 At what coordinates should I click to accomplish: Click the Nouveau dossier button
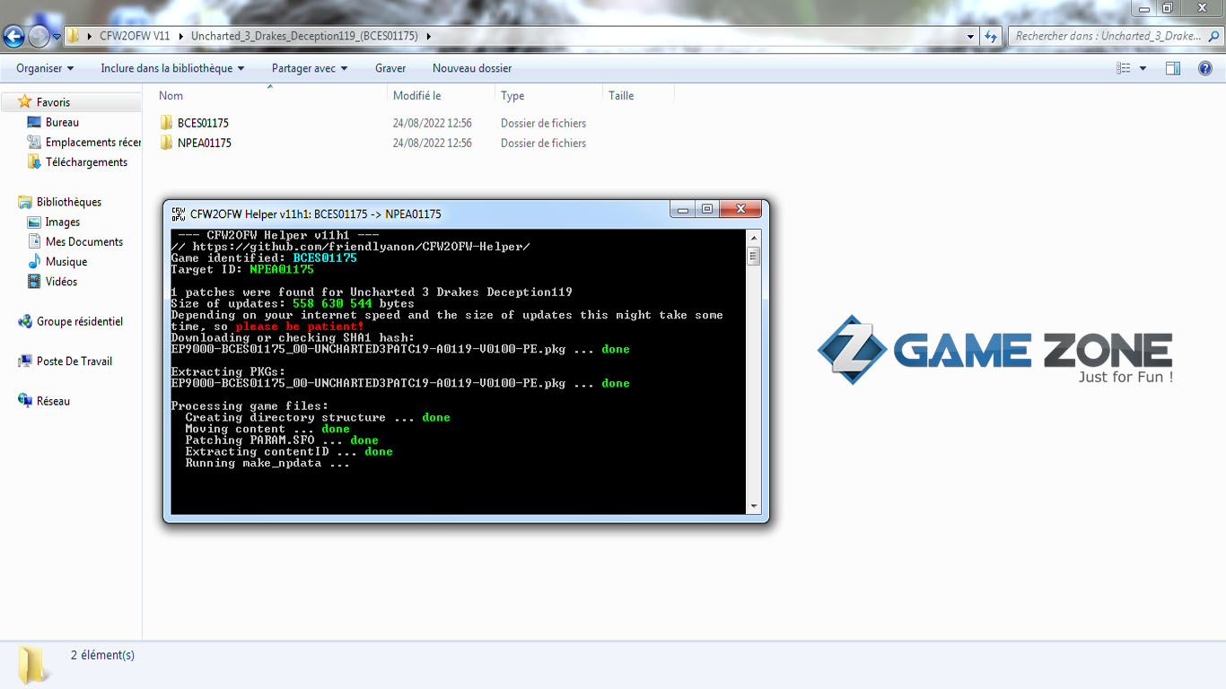pyautogui.click(x=472, y=68)
